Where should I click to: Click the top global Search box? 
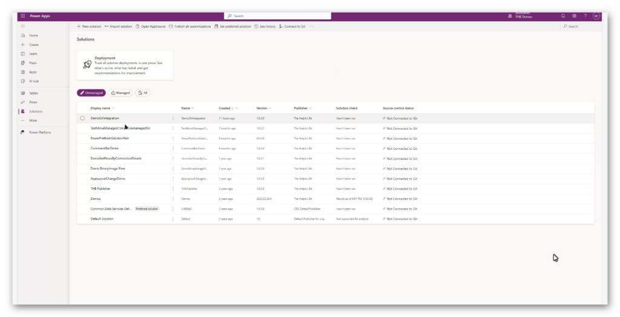coord(277,16)
